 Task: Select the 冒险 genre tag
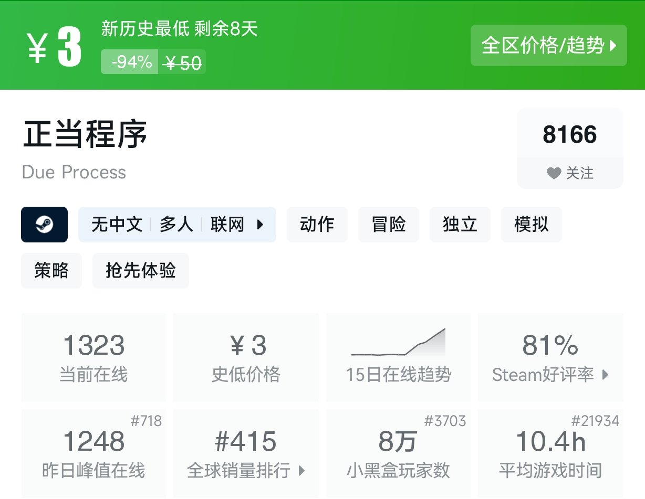(389, 225)
